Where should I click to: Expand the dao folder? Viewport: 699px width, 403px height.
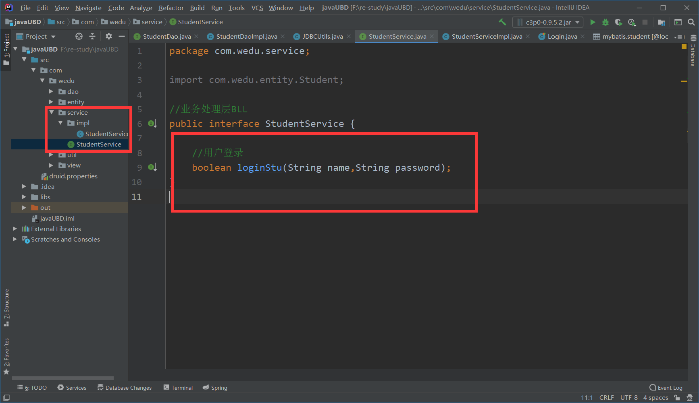[51, 91]
